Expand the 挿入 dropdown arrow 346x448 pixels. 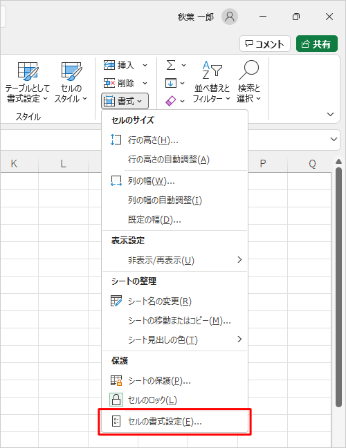[145, 66]
